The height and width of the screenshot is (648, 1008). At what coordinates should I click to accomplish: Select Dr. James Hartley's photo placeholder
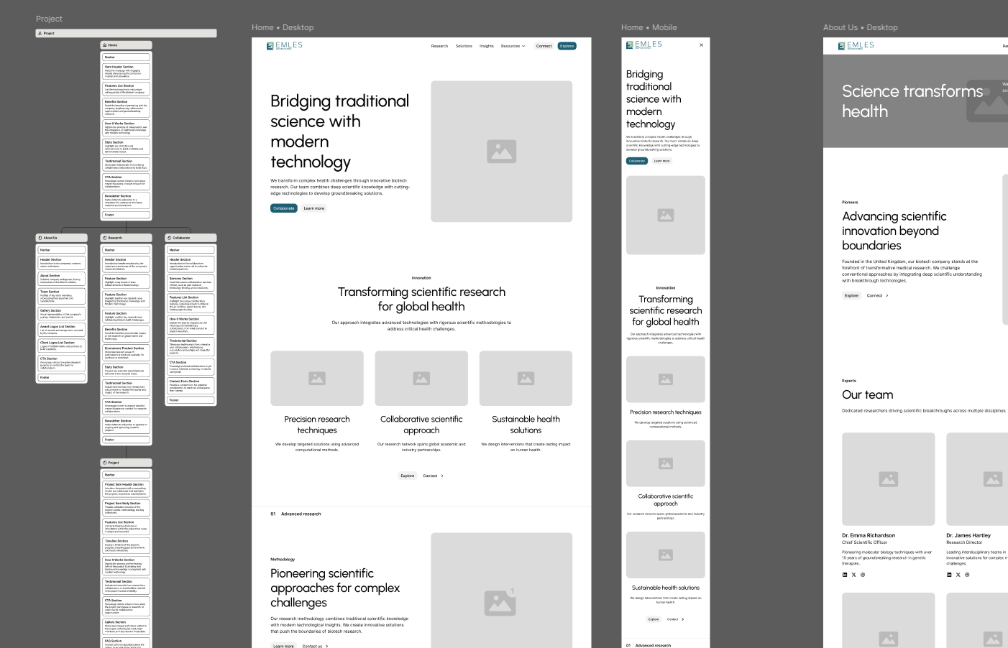978,479
